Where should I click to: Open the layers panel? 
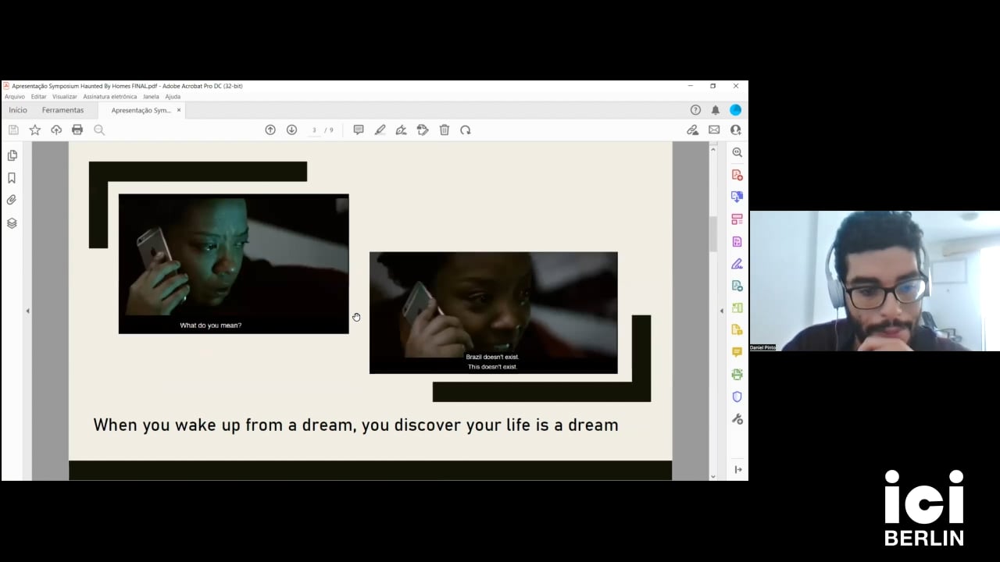12,222
